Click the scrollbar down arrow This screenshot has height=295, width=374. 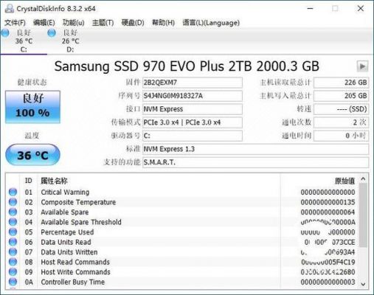[363, 284]
